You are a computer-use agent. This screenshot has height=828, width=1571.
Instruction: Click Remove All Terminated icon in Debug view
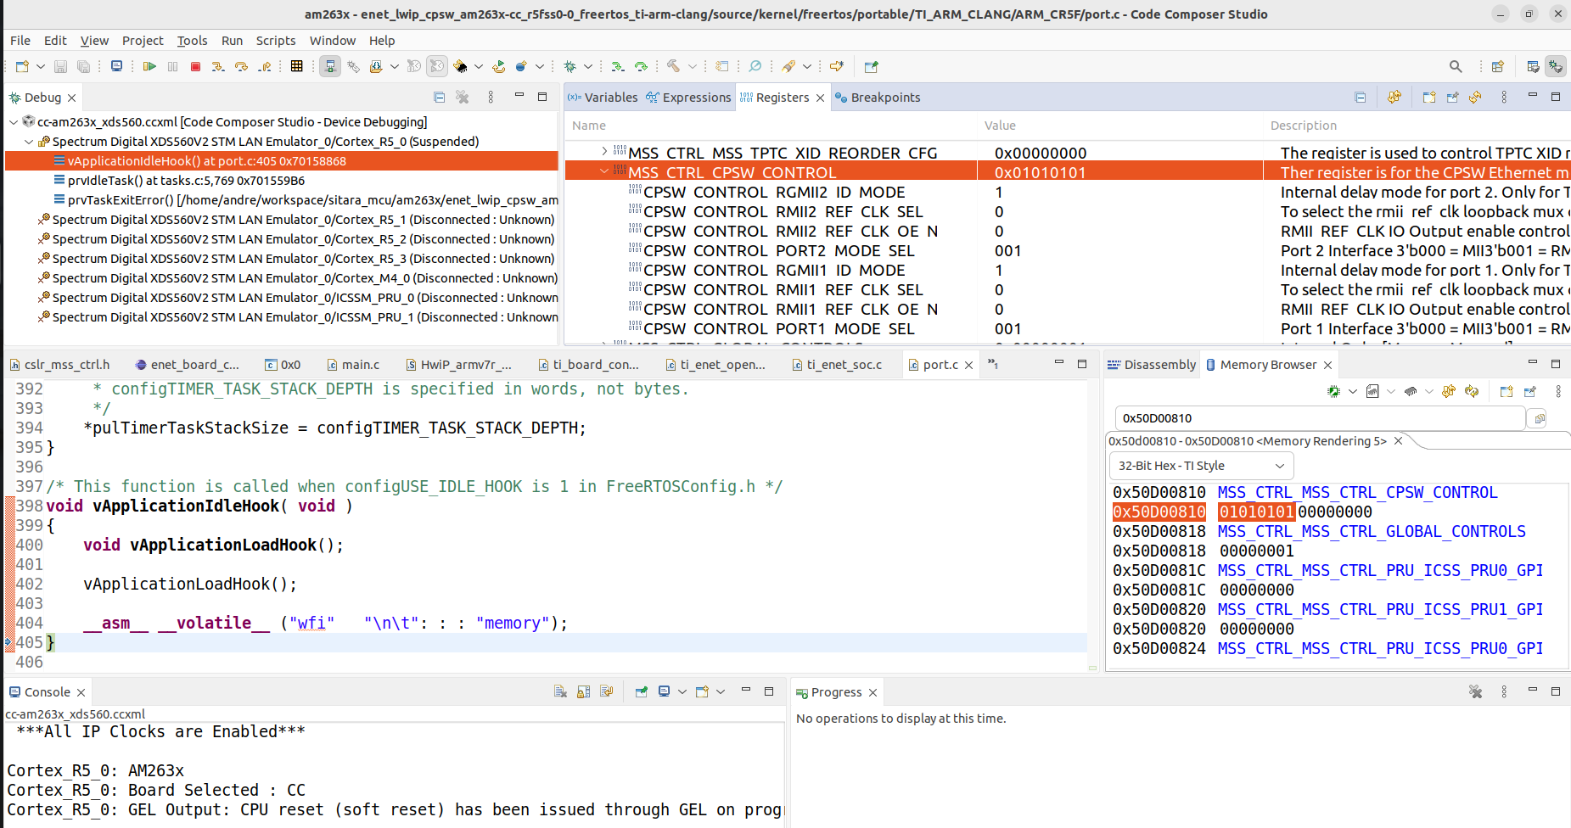click(x=463, y=98)
